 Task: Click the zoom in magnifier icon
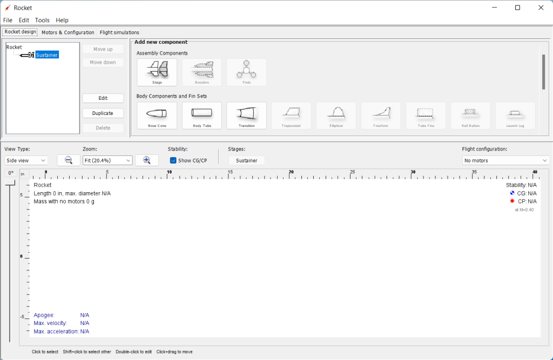(x=146, y=160)
